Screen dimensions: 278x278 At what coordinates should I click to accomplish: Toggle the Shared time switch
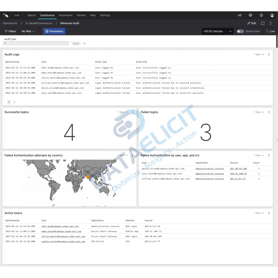tap(240, 31)
